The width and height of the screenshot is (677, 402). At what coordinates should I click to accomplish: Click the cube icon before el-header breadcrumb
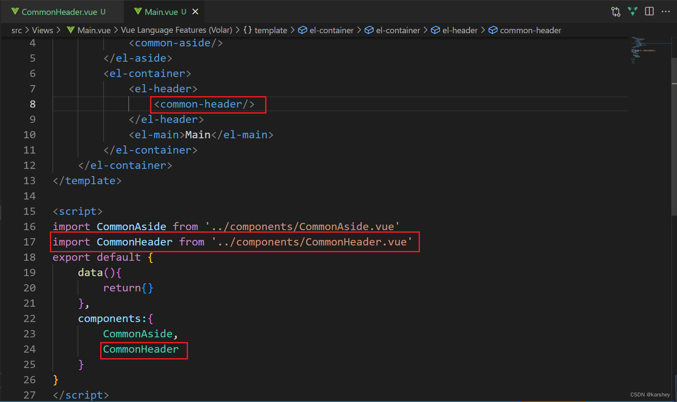[435, 30]
